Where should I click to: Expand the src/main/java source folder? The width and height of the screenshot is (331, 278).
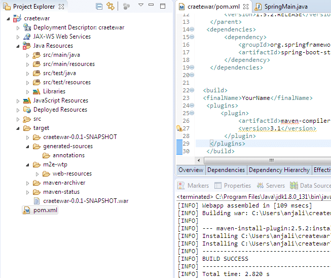click(x=28, y=55)
